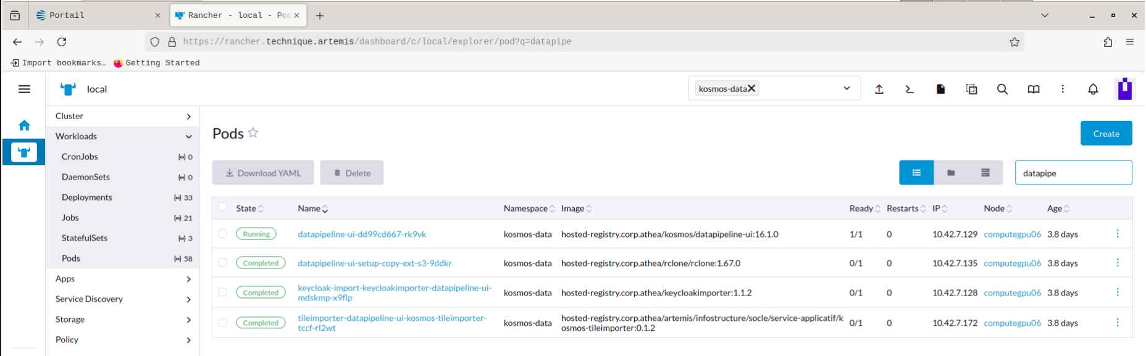Image resolution: width=1146 pixels, height=356 pixels.
Task: Open the documentation book icon
Action: pos(1033,89)
